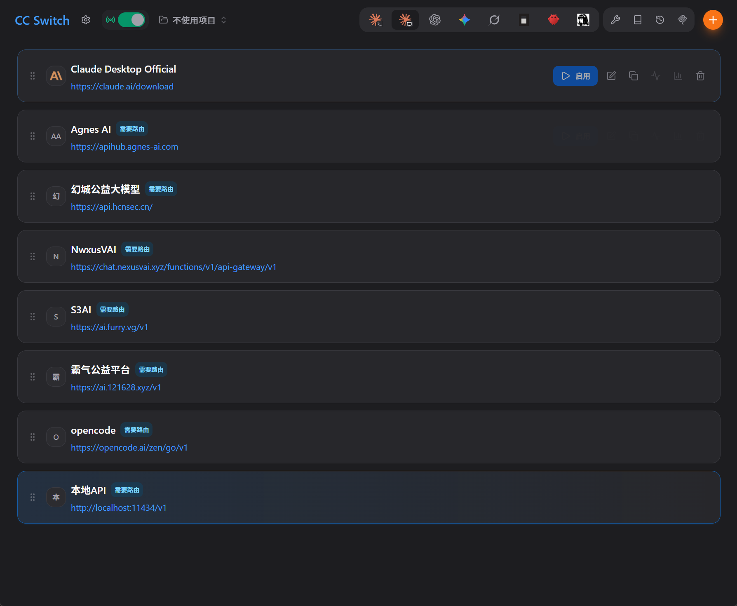Switch to the Claude Code terminal tab
The image size is (737, 606).
click(376, 20)
